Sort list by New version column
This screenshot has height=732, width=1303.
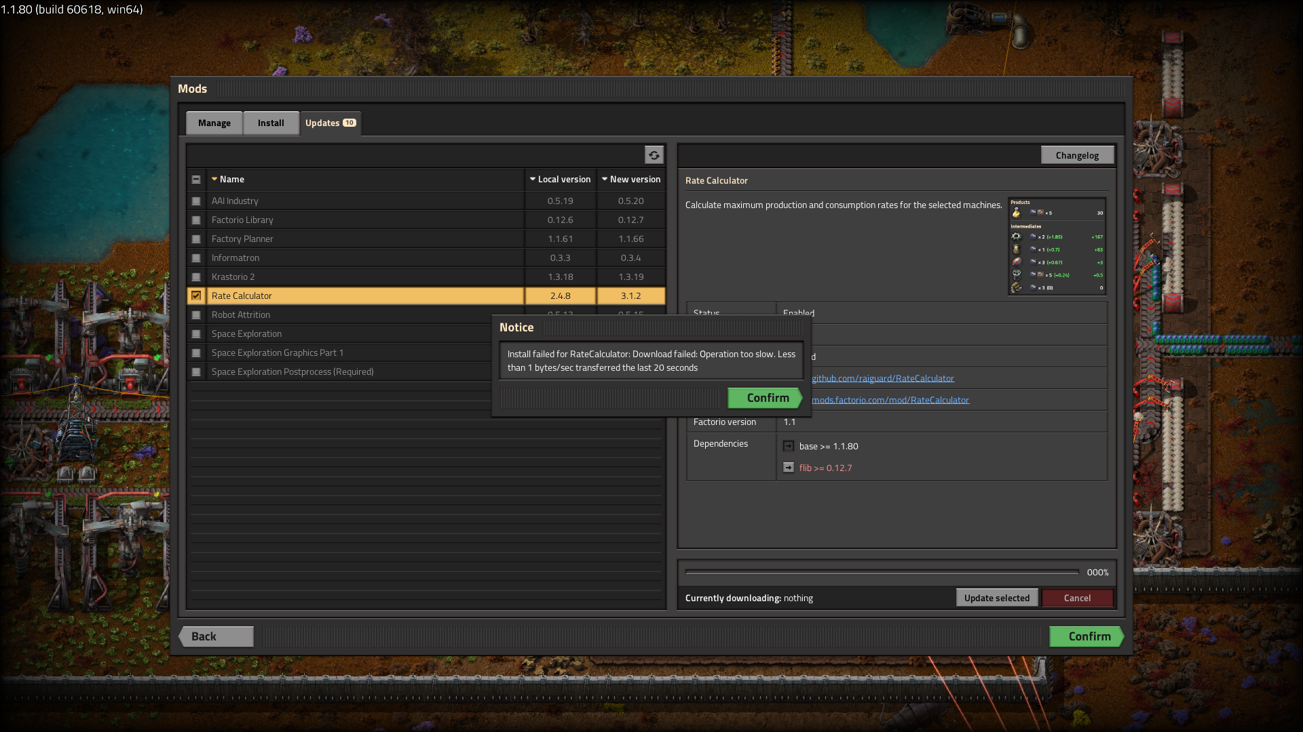coord(631,180)
